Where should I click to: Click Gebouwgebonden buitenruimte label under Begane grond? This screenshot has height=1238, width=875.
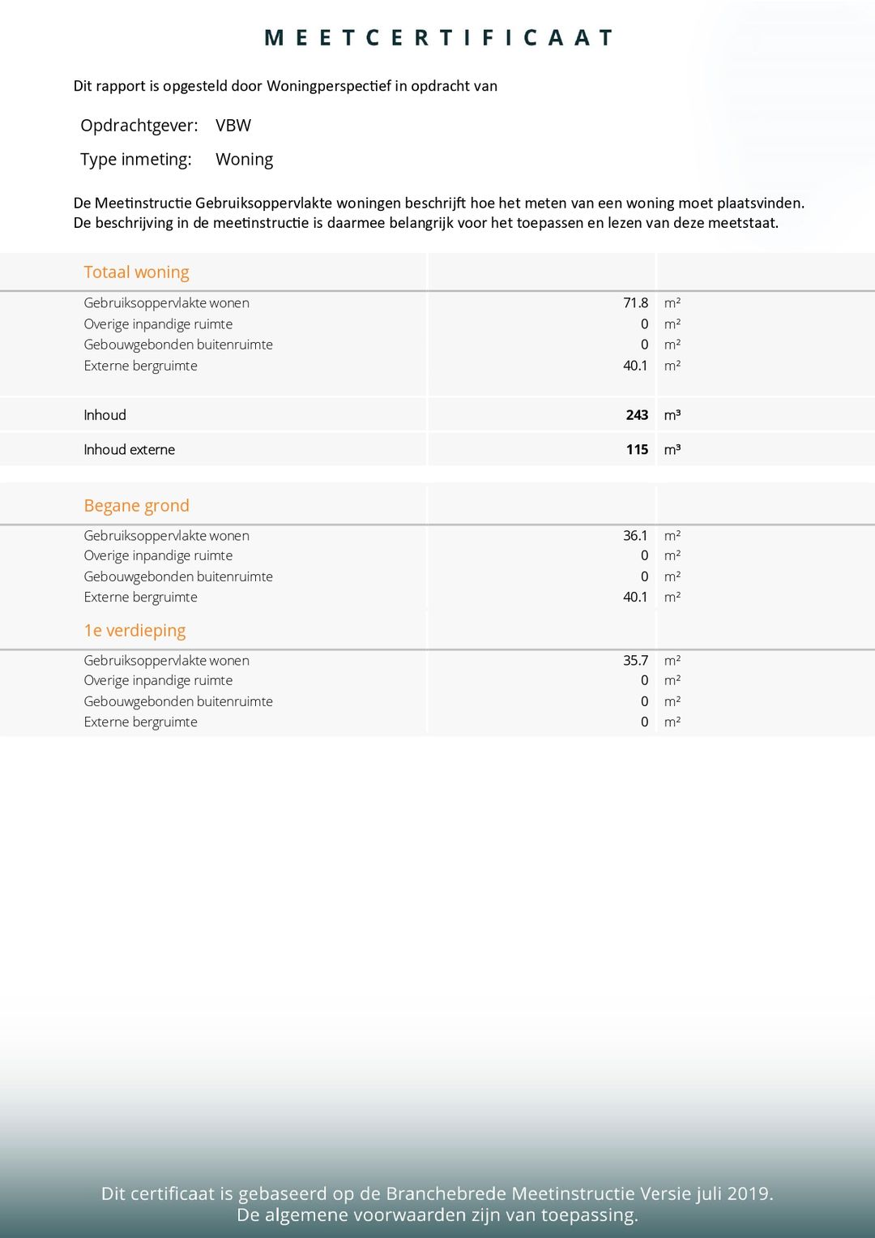(178, 576)
